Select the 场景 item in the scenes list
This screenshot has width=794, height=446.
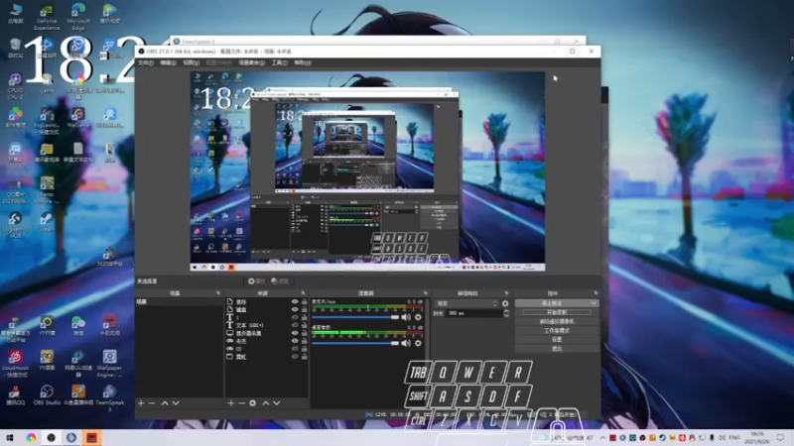[x=180, y=302]
